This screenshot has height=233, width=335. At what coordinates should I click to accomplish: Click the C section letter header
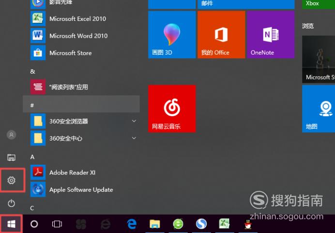point(32,208)
